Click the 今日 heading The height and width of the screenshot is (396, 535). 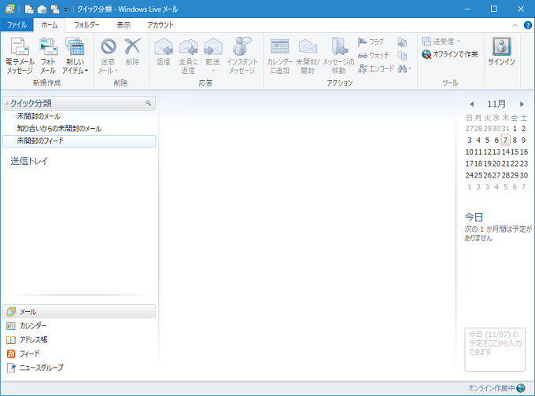tap(474, 217)
